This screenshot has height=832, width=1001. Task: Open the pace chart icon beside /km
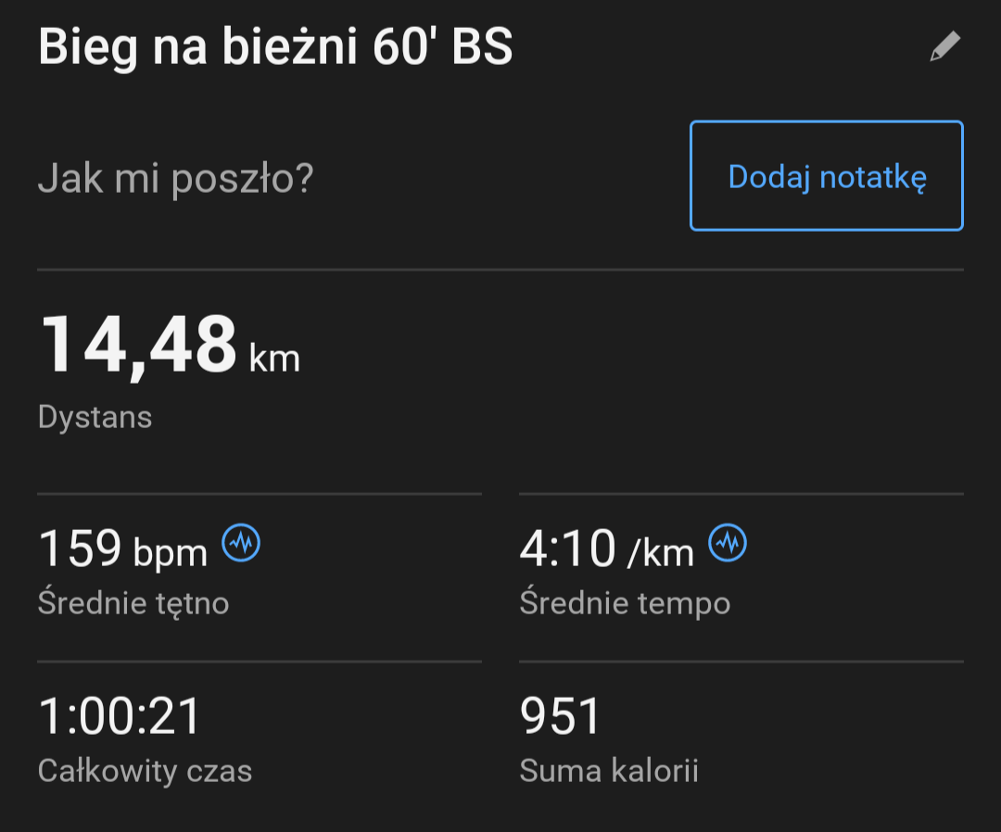click(728, 544)
